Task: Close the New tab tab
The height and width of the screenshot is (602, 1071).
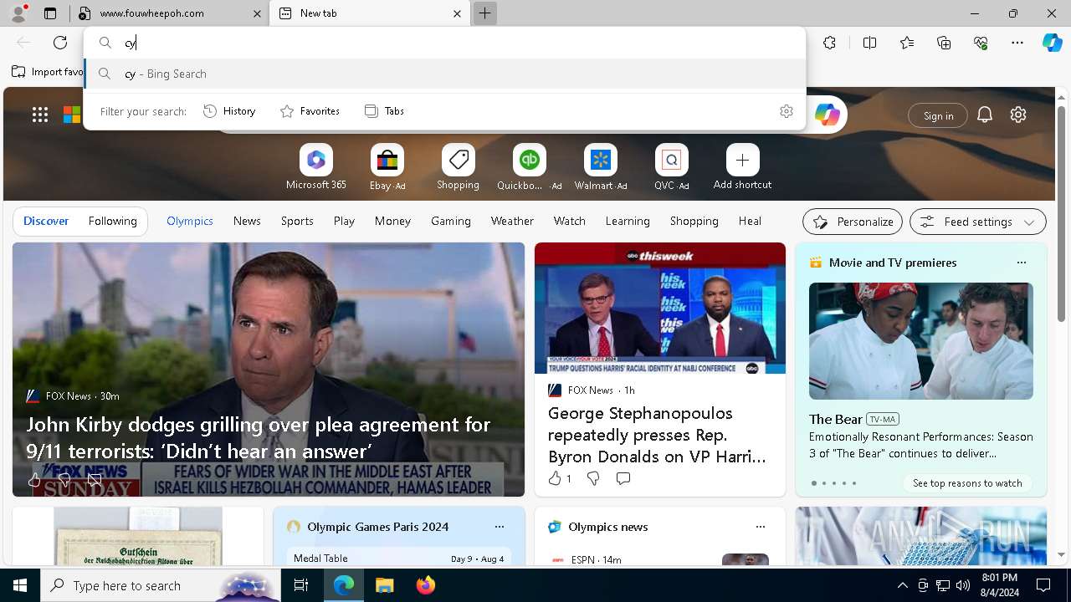Action: pyautogui.click(x=457, y=13)
